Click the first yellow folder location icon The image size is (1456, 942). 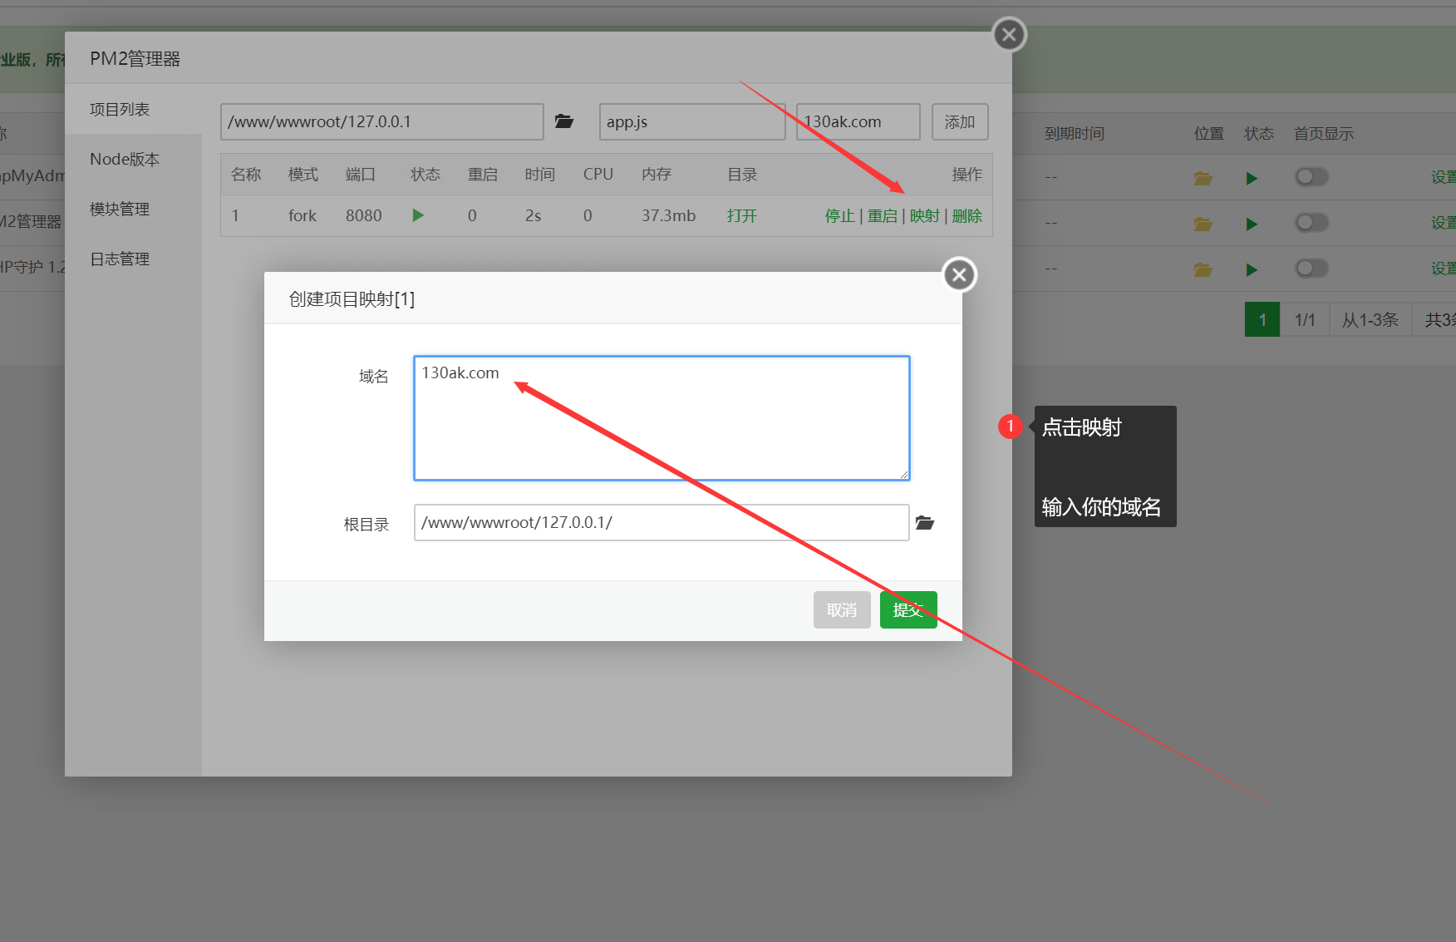click(x=1203, y=178)
